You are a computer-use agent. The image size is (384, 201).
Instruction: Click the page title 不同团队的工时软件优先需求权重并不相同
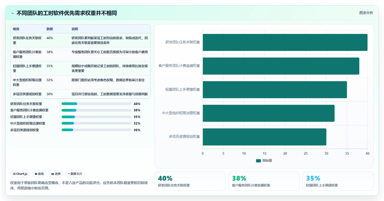67,13
